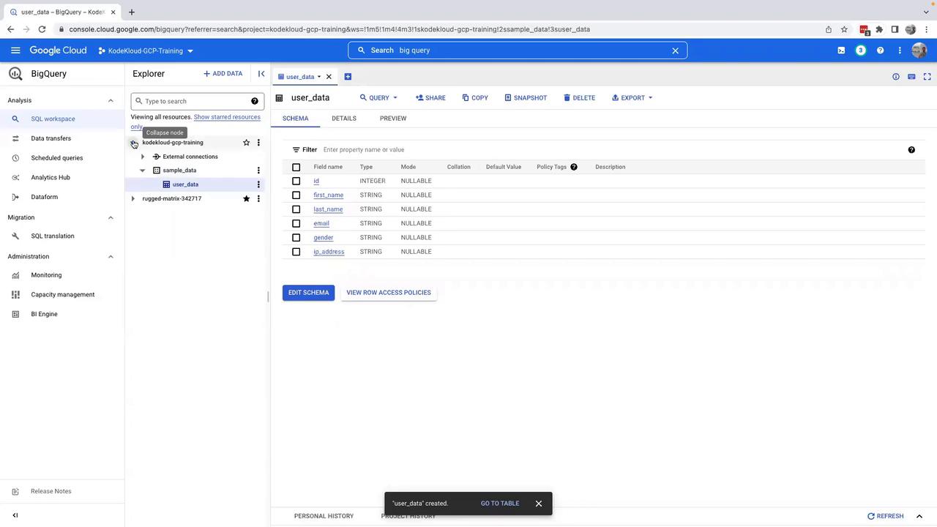Select the SCHEMA tab
937x527 pixels.
pyautogui.click(x=296, y=119)
